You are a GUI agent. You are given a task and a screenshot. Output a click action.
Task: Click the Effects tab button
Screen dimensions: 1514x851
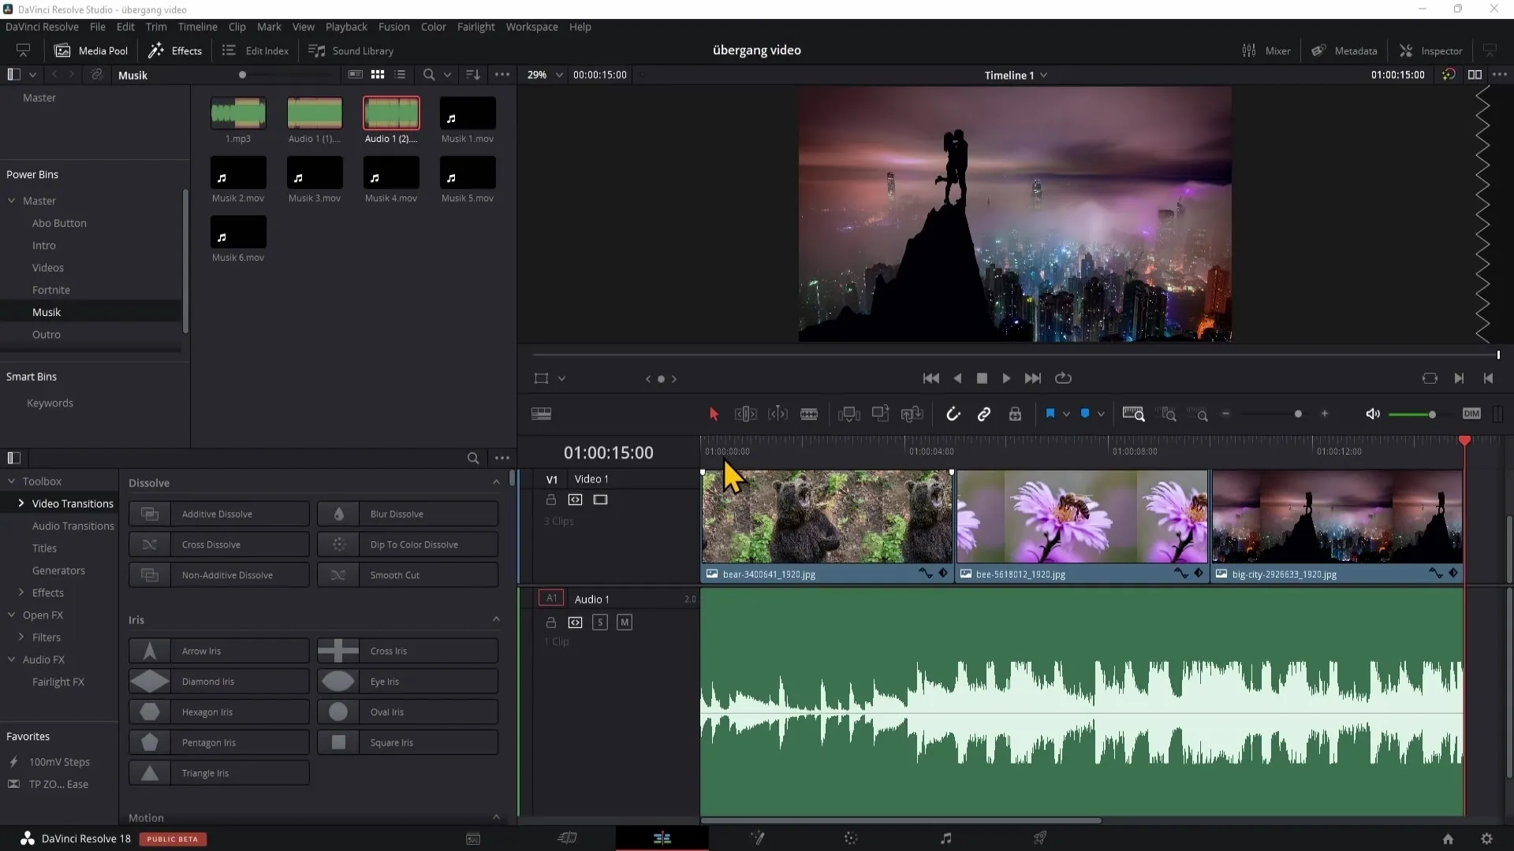tap(177, 50)
